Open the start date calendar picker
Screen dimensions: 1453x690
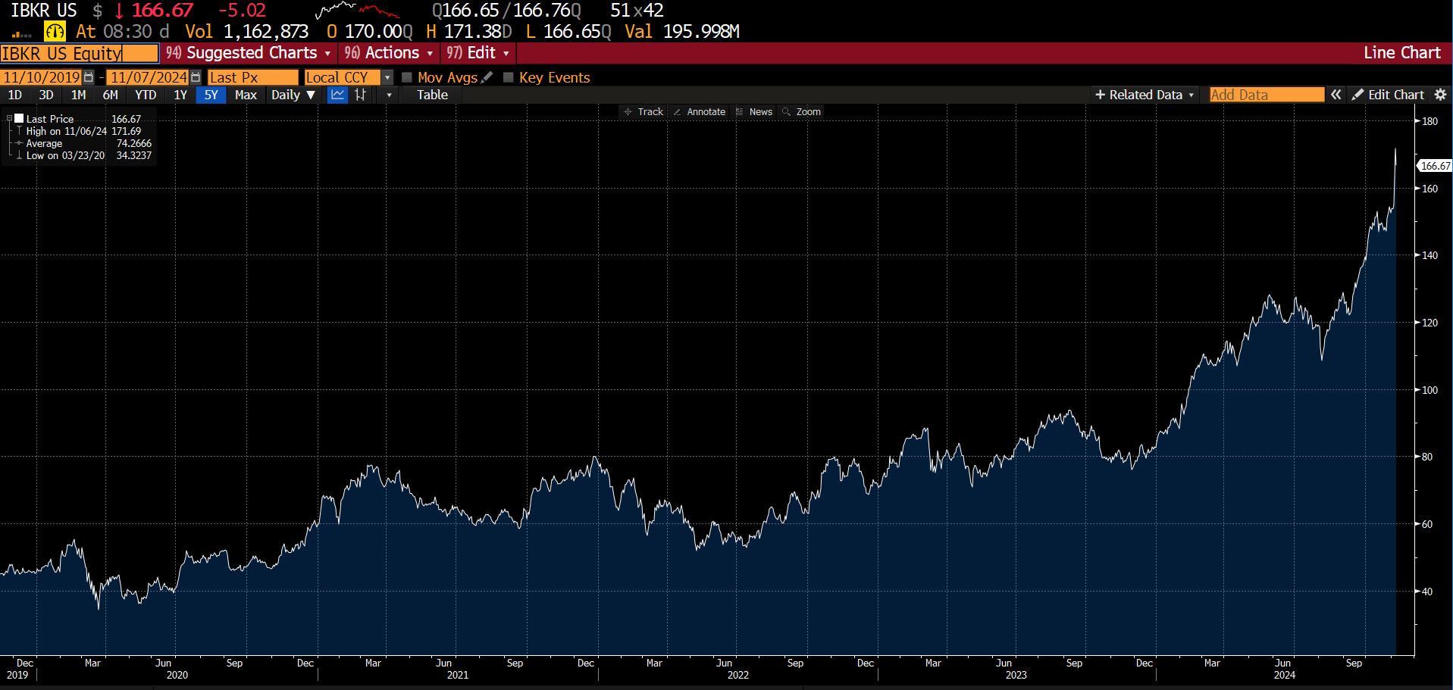click(x=89, y=77)
